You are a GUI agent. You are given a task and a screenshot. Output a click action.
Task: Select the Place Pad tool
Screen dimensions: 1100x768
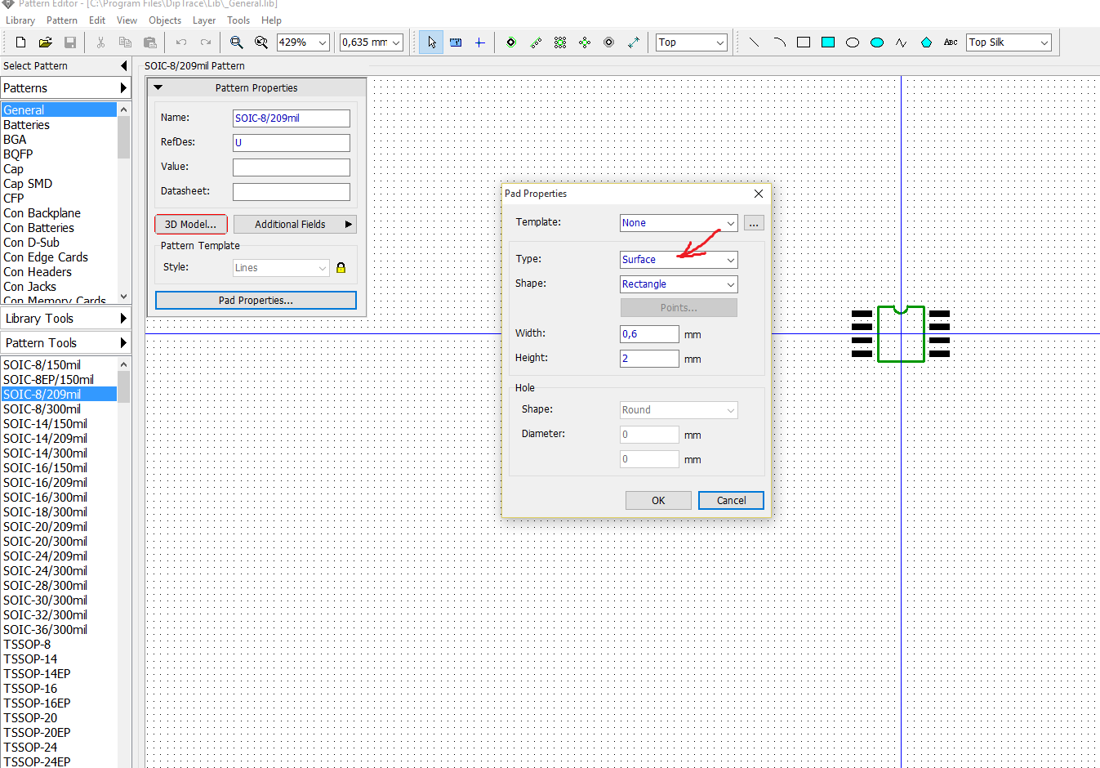click(510, 42)
